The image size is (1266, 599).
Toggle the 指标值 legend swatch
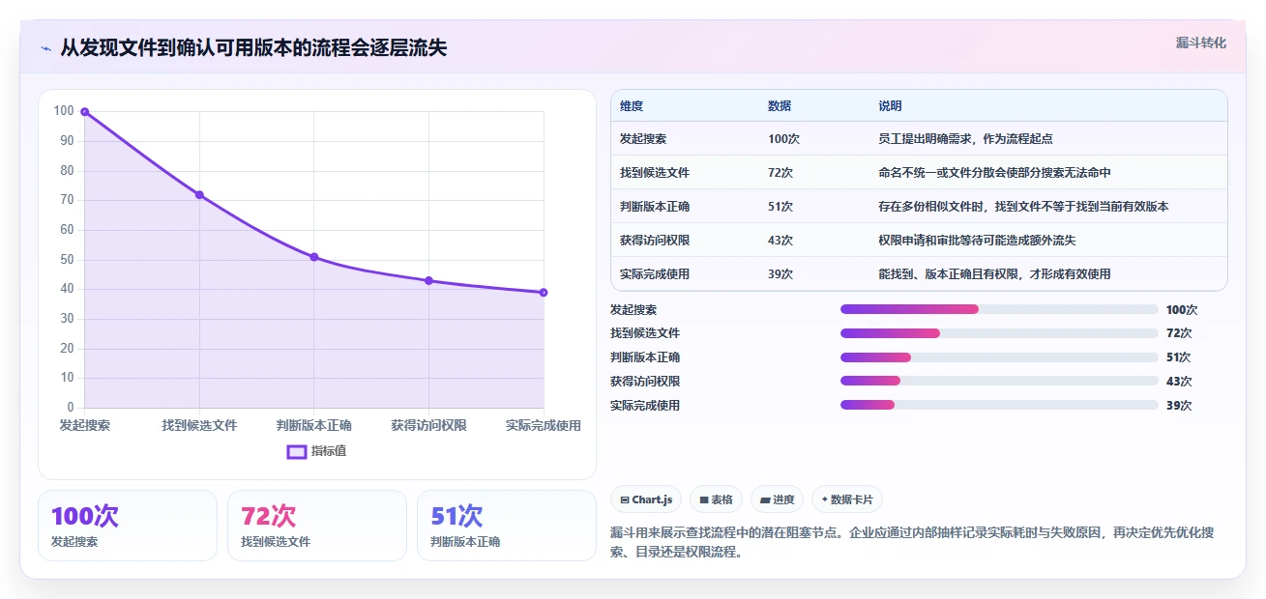click(297, 451)
